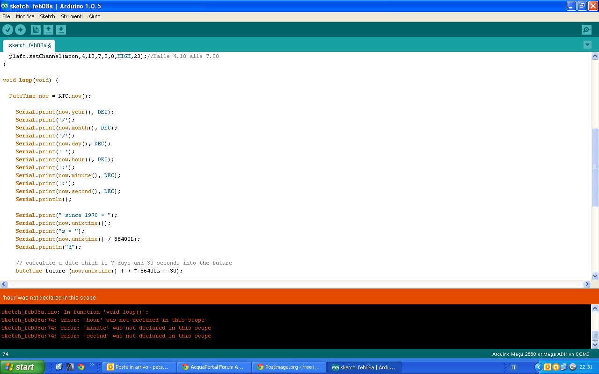Click the Serial.println("d") line
The height and width of the screenshot is (374, 599).
49,247
